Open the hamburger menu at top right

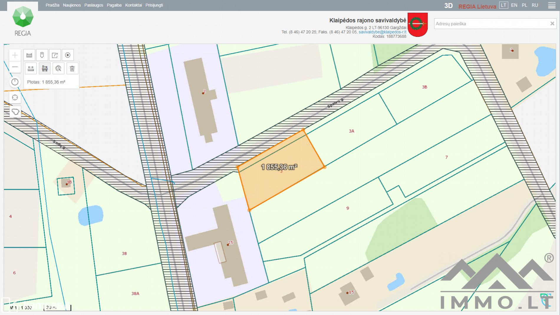551,5
